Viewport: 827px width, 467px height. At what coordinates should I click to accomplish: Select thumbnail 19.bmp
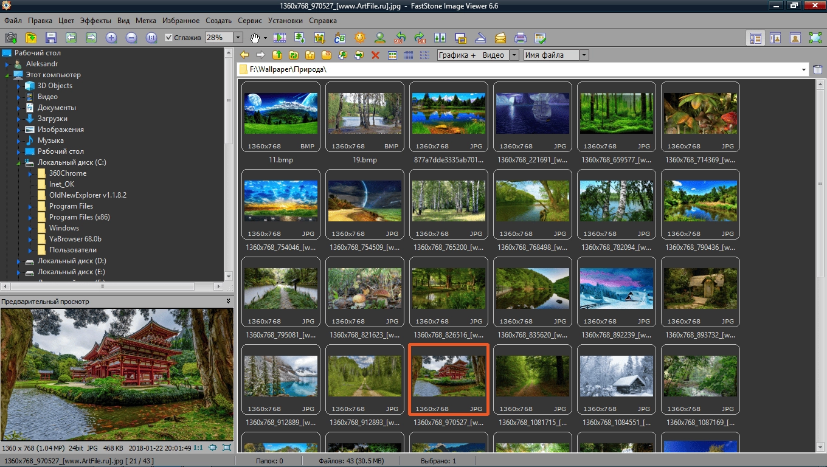[365, 117]
